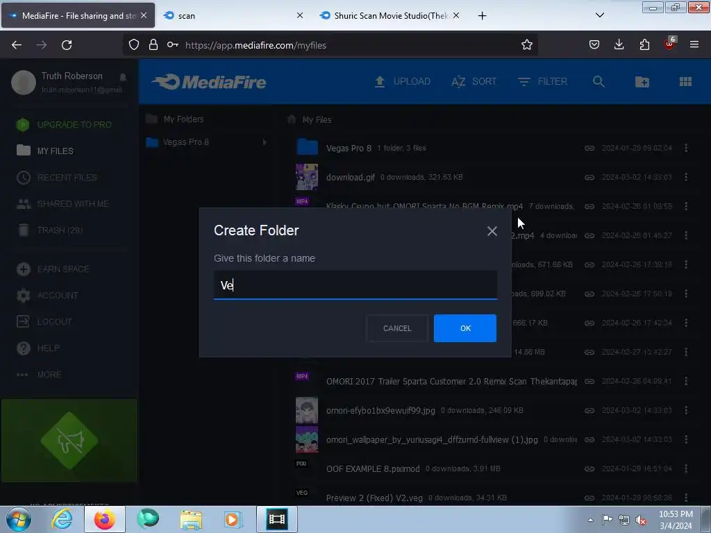Screen dimensions: 711x533
Task: Open a new browser tab
Action: point(482,16)
